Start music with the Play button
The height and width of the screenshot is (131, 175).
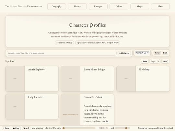[x=16, y=128]
